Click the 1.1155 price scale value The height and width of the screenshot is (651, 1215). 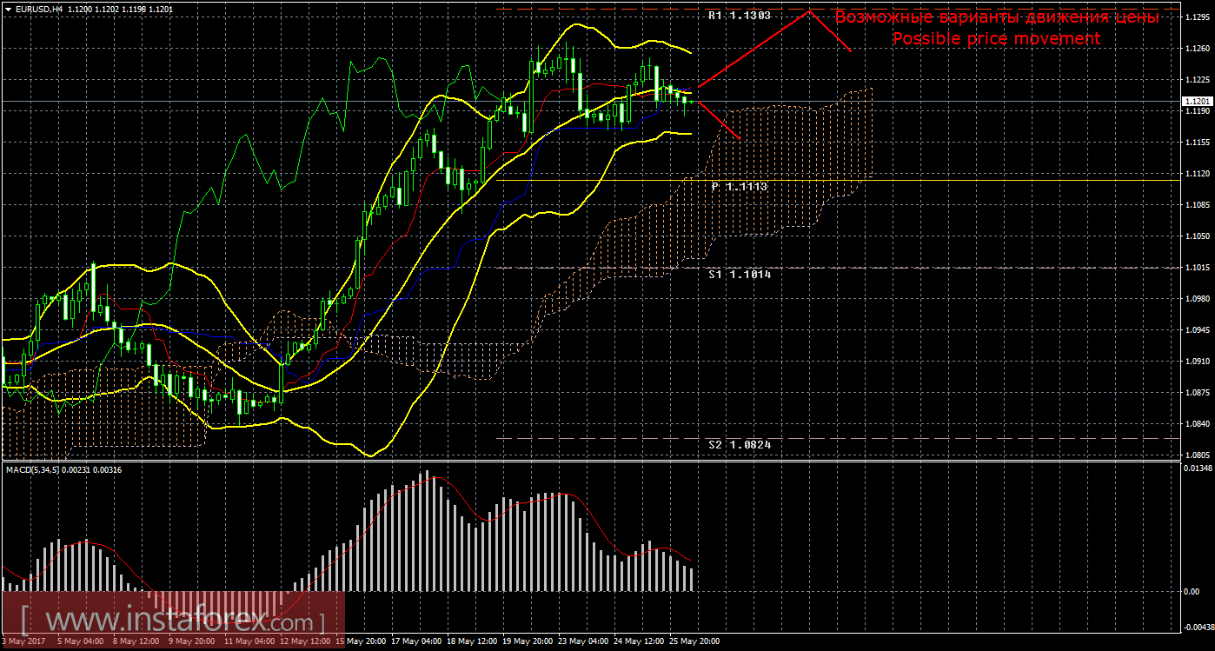1198,142
